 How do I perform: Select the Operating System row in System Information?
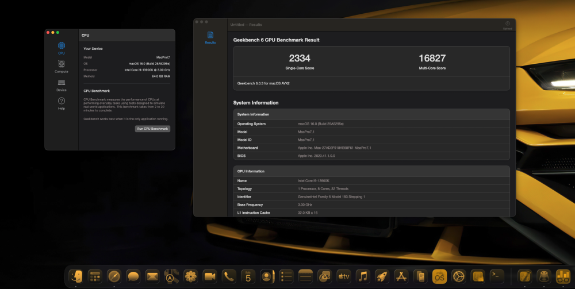(371, 124)
